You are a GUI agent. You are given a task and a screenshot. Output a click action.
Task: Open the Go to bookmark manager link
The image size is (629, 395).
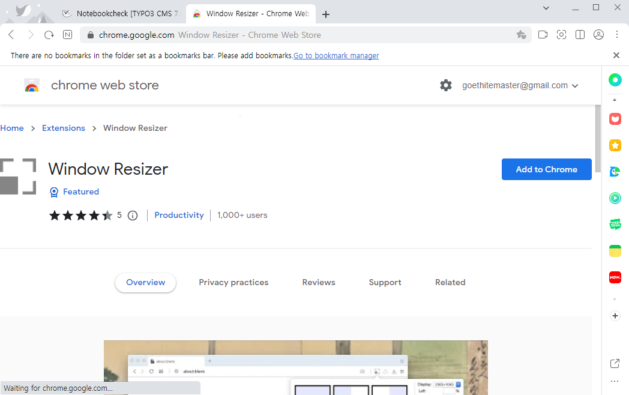(336, 55)
